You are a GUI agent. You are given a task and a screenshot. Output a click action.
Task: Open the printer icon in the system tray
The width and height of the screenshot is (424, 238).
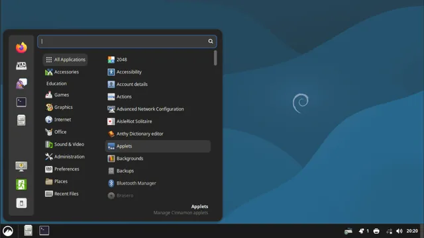(376, 231)
